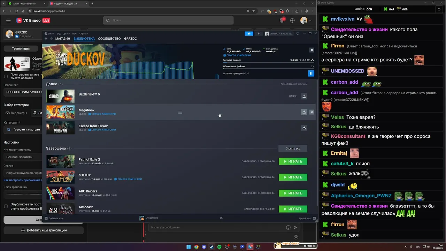
Task: Play SULFUR
Action: pyautogui.click(x=293, y=177)
